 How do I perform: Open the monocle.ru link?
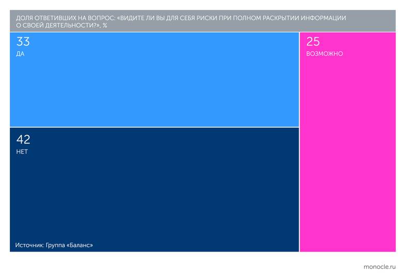point(380,267)
